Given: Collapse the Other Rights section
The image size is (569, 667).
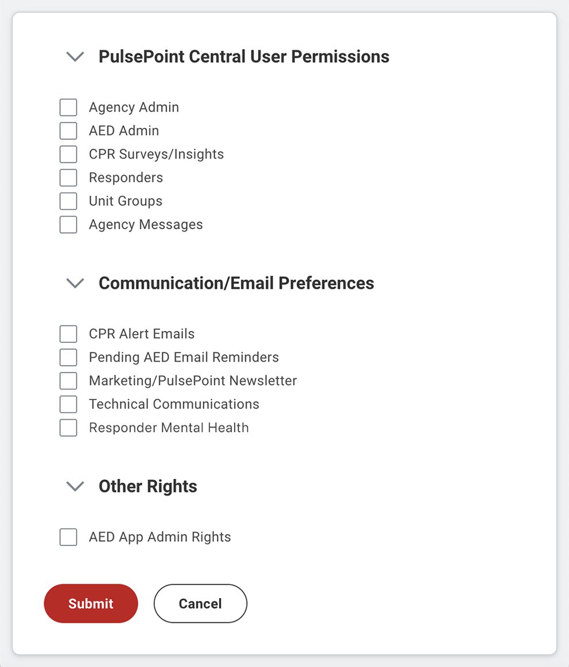Looking at the screenshot, I should click(x=74, y=486).
